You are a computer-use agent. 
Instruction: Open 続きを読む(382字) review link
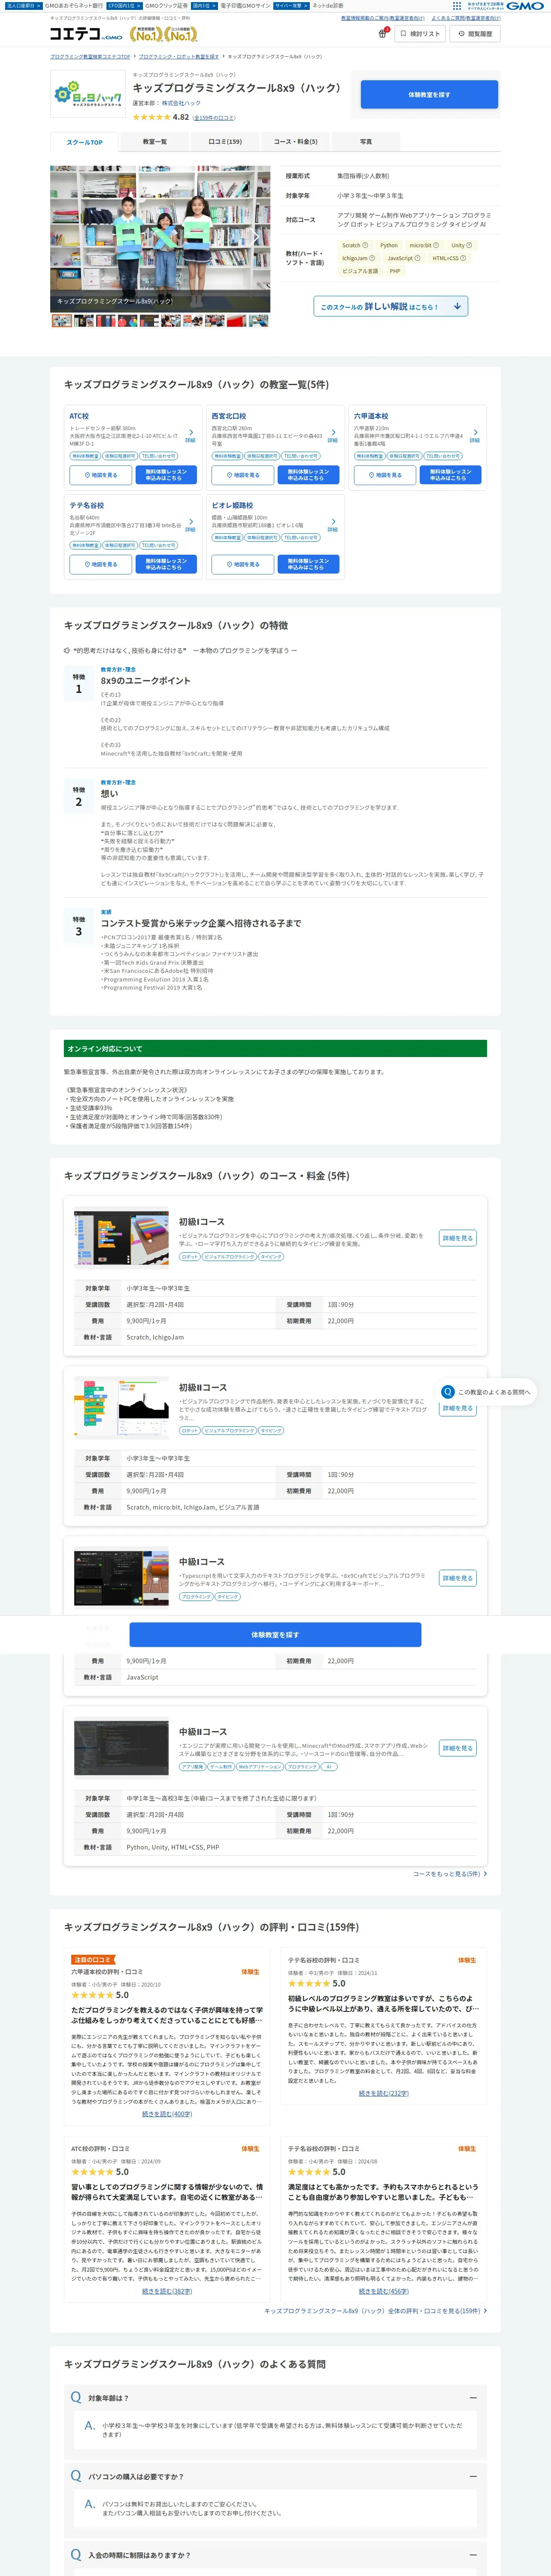[166, 2291]
